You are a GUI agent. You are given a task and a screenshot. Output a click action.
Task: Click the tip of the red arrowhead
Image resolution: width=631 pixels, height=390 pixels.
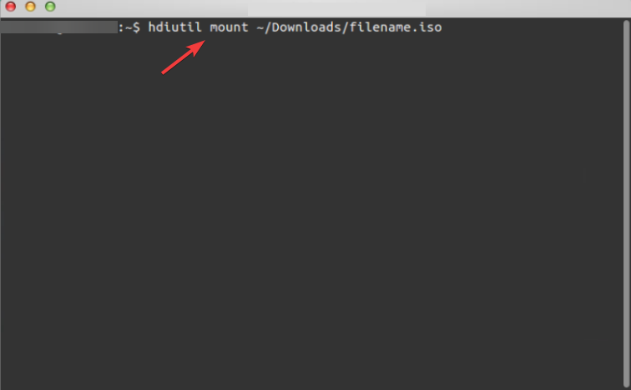[204, 41]
